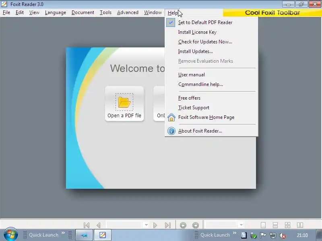Click the Open a PDF file folder icon
The height and width of the screenshot is (241, 322).
[124, 102]
